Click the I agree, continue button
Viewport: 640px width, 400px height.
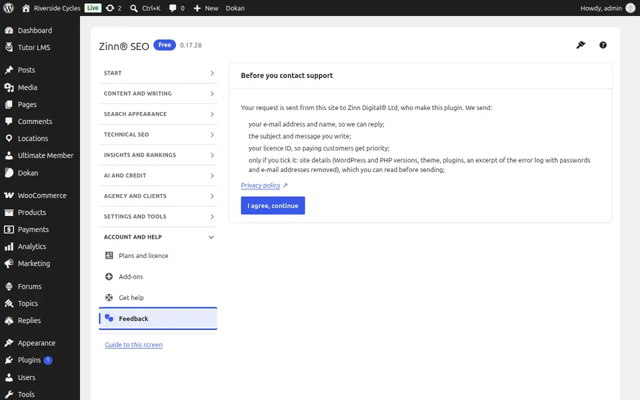(x=273, y=206)
